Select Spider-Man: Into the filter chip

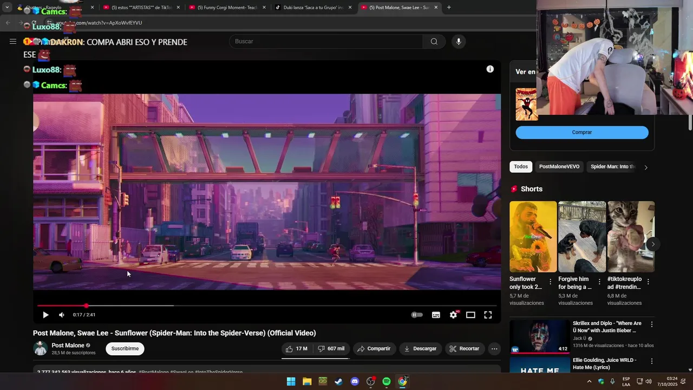click(x=612, y=167)
